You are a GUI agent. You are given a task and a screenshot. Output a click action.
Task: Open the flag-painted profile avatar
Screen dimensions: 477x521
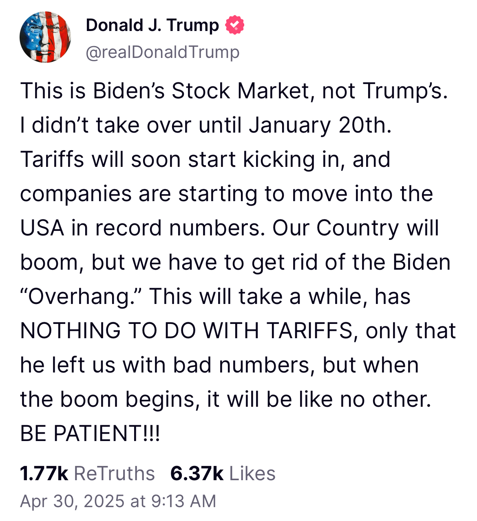coord(45,37)
